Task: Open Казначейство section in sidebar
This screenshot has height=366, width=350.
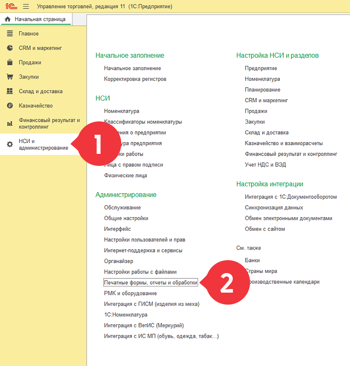Action: pos(36,106)
